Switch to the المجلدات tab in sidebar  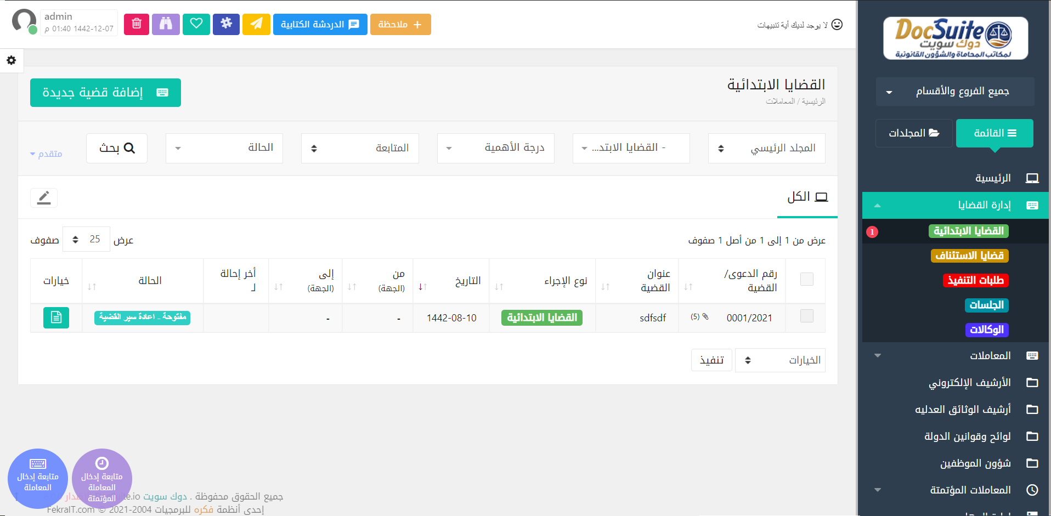coord(913,133)
